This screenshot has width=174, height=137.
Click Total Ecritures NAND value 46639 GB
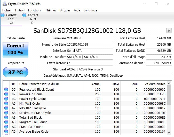[x=159, y=51]
